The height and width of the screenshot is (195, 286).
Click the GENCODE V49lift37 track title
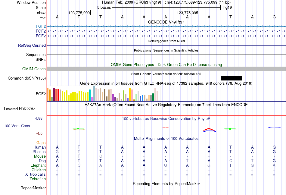point(166,22)
